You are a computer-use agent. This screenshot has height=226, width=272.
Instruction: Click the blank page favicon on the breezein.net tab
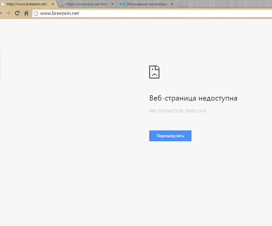tap(3, 4)
